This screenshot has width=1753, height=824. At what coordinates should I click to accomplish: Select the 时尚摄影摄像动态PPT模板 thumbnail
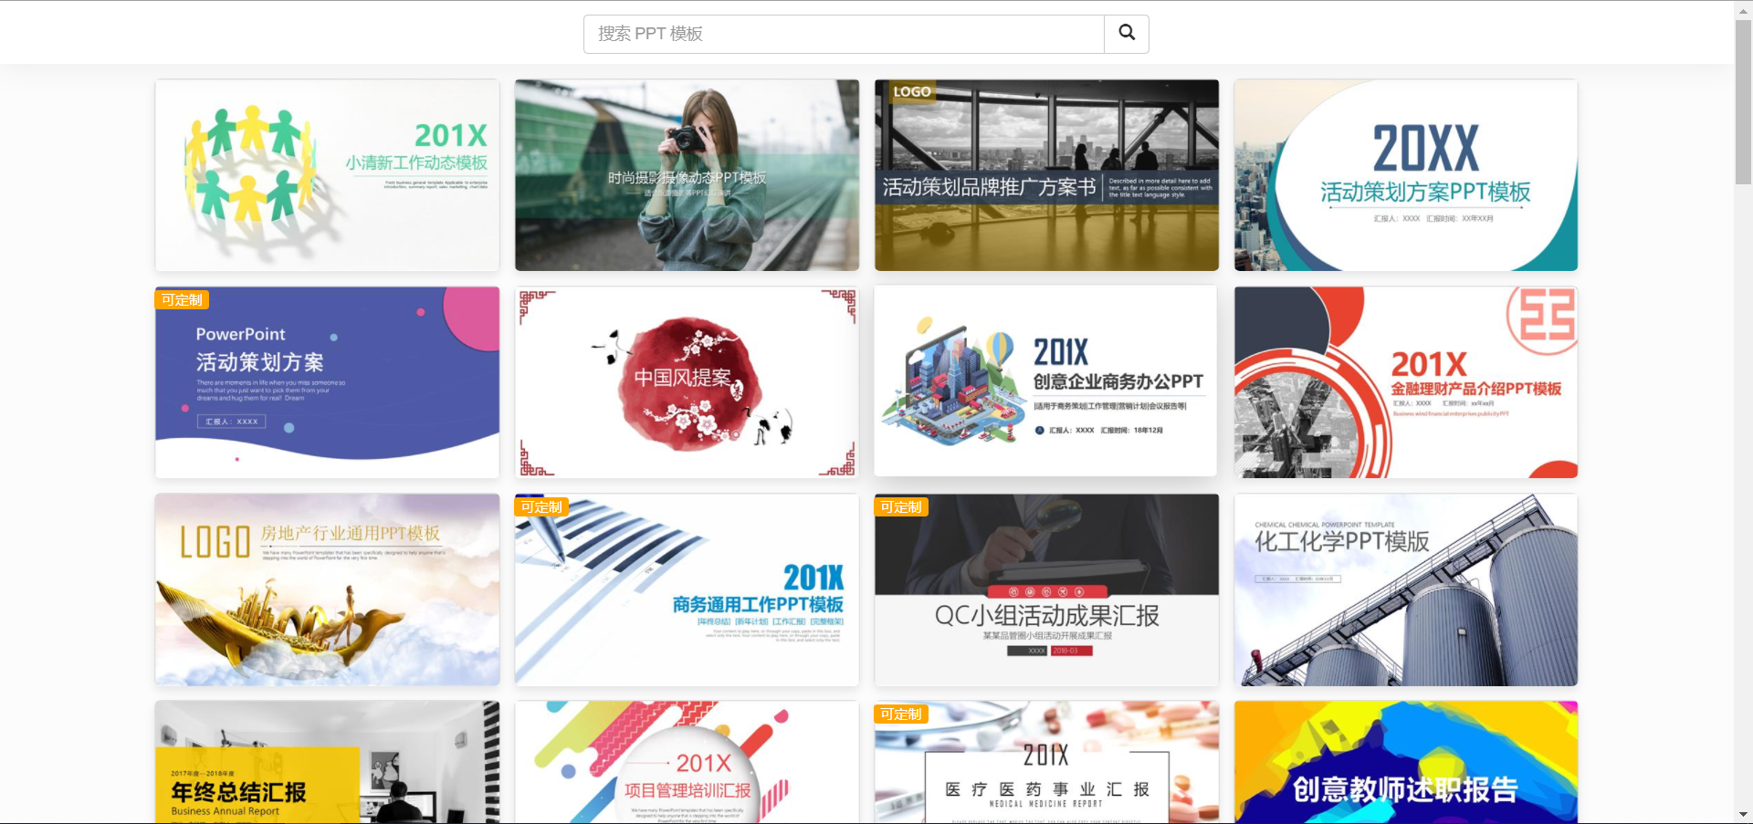click(x=686, y=174)
